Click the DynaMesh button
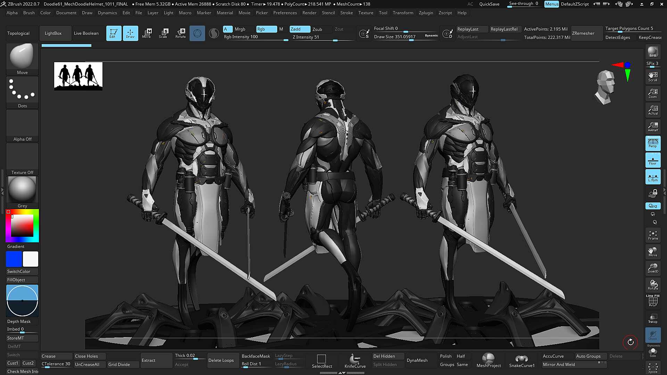Viewport: 667px width, 375px height. [x=417, y=360]
